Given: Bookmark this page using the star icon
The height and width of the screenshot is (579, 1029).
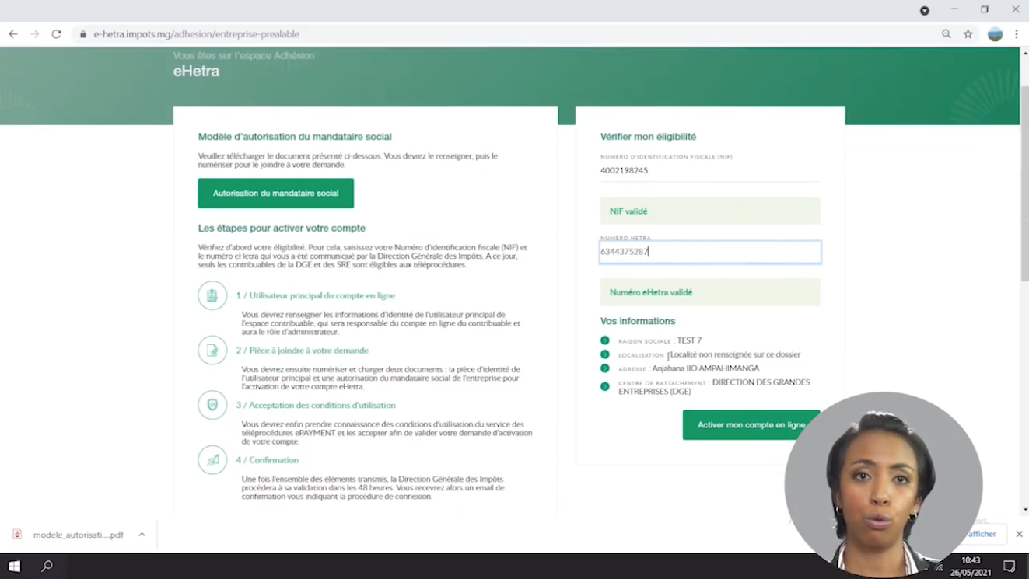Looking at the screenshot, I should [x=968, y=34].
